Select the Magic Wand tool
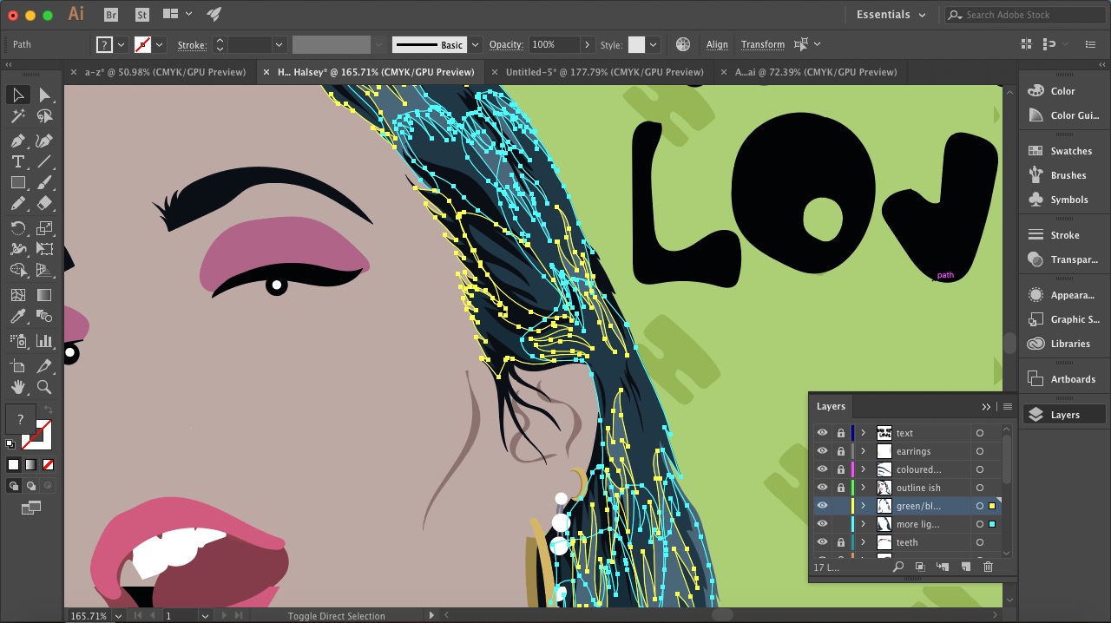 click(18, 116)
